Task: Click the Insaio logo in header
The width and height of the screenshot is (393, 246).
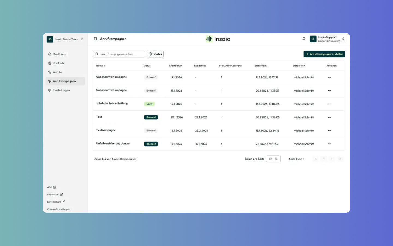Action: (218, 39)
